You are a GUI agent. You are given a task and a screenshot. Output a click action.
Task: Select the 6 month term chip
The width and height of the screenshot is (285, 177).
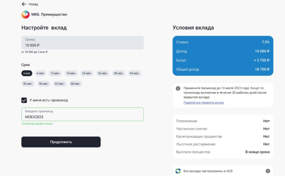(40, 73)
